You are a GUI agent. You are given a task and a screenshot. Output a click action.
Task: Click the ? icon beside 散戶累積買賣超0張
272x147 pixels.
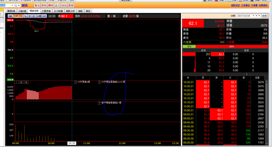click(x=99, y=103)
